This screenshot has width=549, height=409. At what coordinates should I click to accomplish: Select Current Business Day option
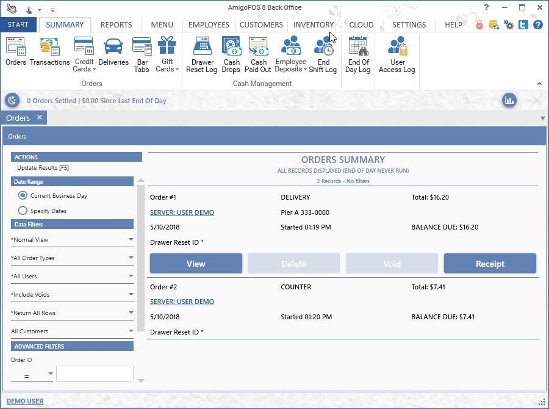click(x=23, y=196)
